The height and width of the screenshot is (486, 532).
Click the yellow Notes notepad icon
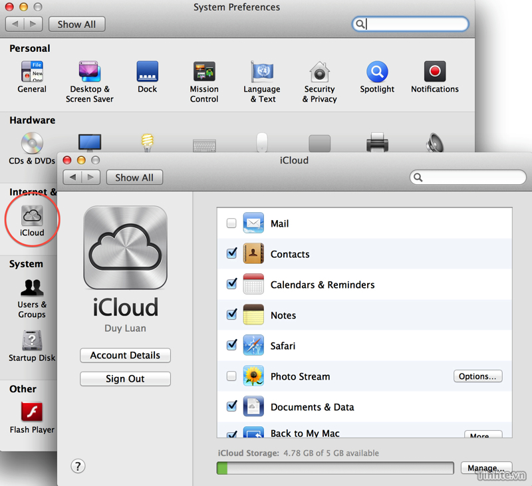253,314
